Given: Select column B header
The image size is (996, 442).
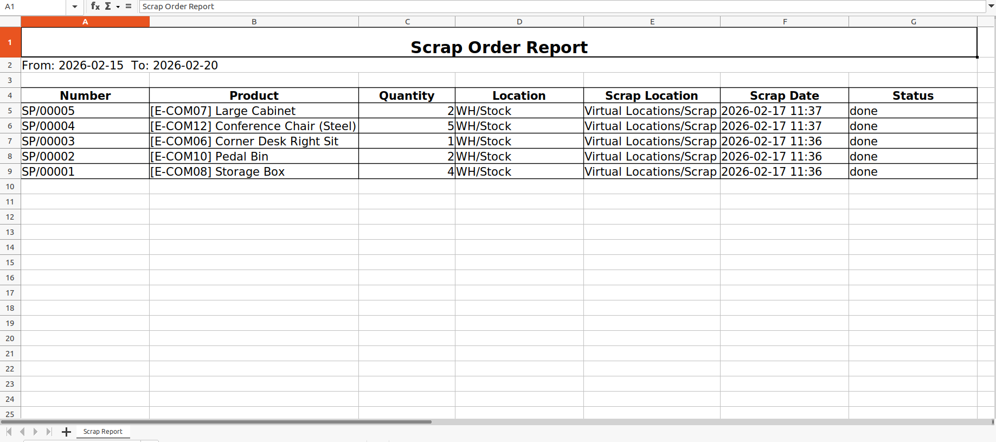Looking at the screenshot, I should tap(254, 22).
